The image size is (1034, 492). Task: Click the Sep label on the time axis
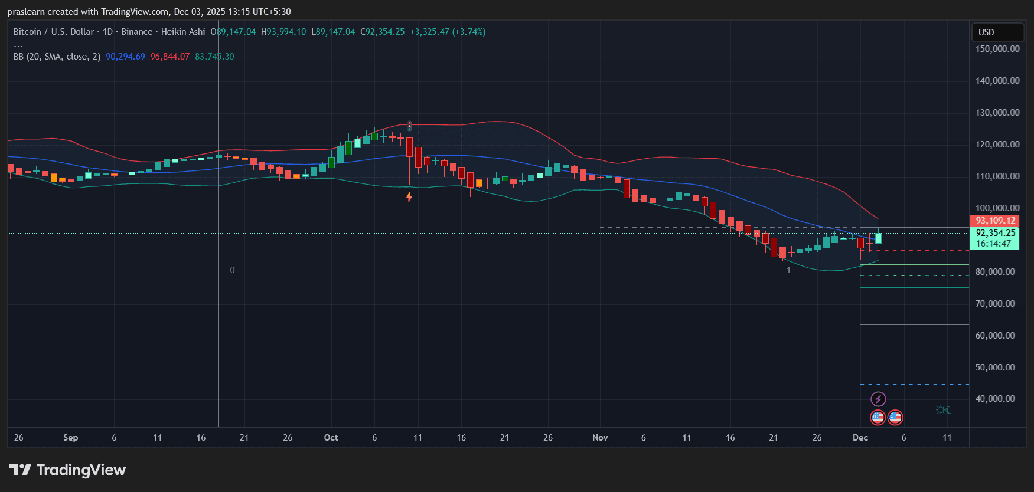point(71,438)
